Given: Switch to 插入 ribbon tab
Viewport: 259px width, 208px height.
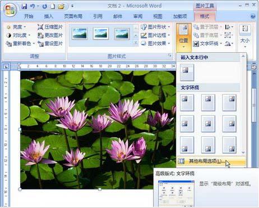Looking at the screenshot, I should tap(48, 16).
